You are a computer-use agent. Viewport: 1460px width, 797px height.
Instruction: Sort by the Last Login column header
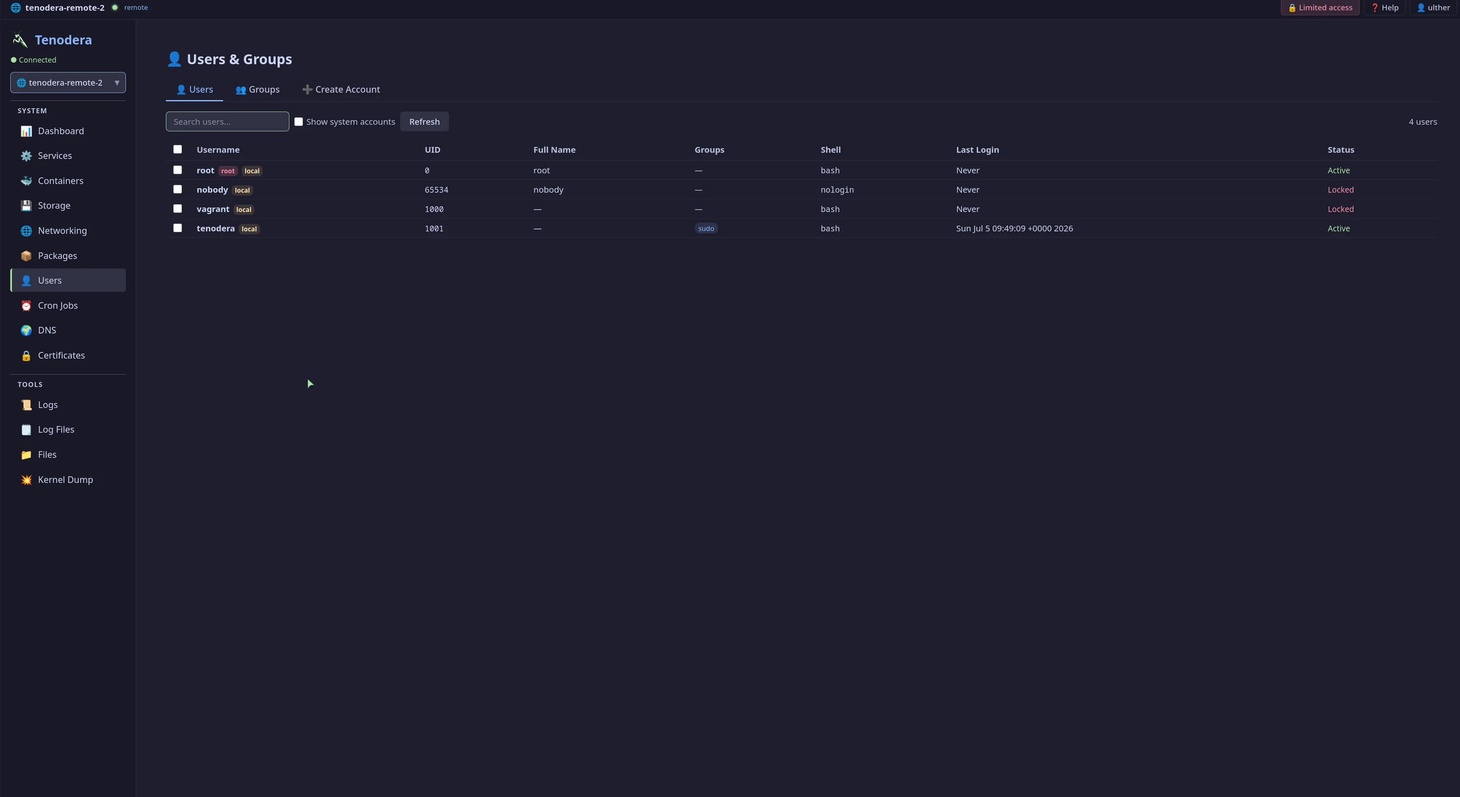978,150
